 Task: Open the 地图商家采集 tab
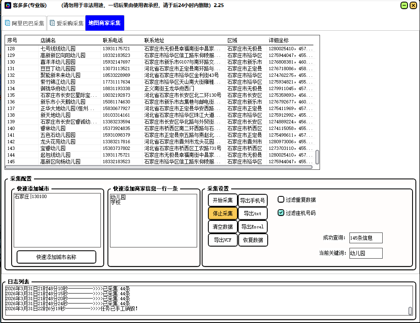click(x=105, y=23)
